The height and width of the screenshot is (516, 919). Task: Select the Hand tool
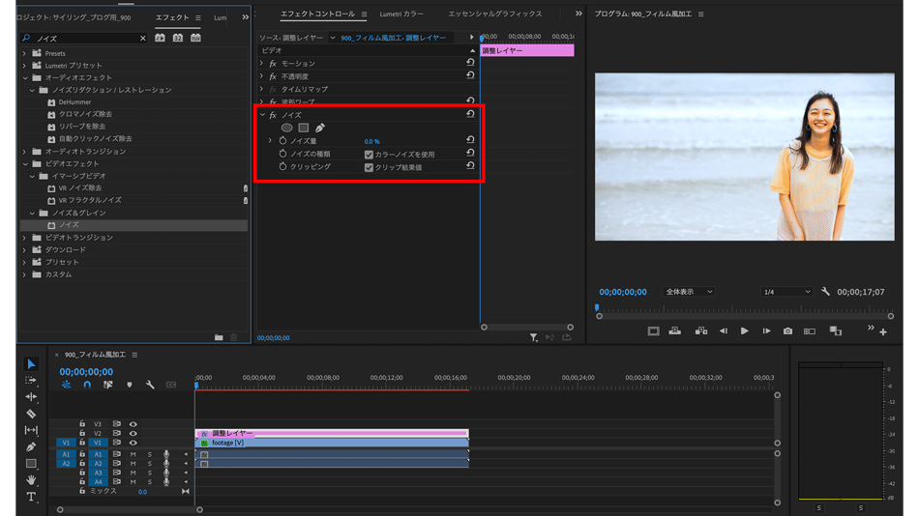pos(31,480)
